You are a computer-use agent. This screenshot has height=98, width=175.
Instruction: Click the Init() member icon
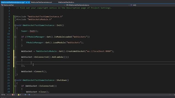point(131,5)
